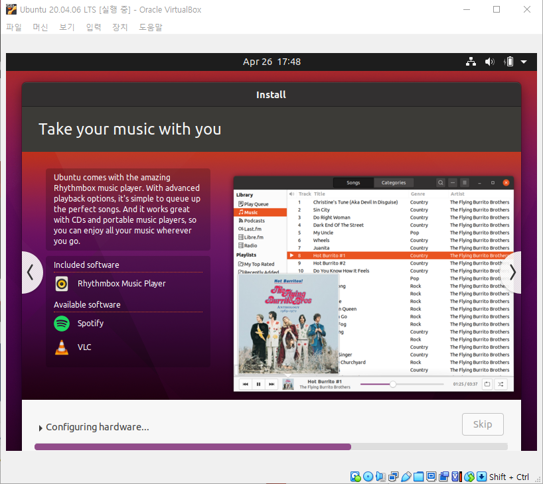Click the Spotify icon
543x484 pixels.
(62, 324)
